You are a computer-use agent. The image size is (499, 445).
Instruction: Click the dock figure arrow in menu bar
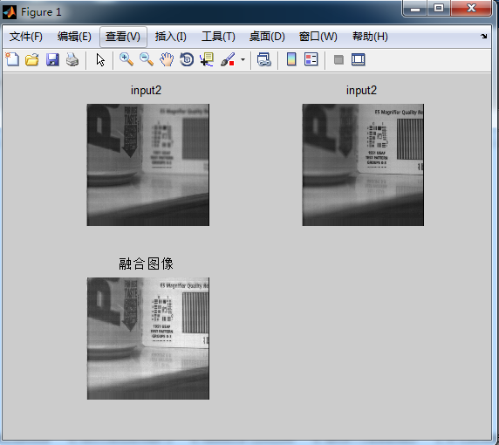483,36
